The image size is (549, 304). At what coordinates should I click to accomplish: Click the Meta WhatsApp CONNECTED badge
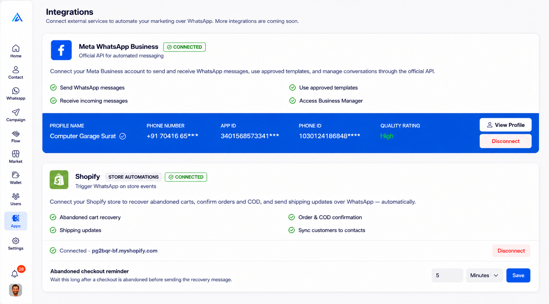[184, 47]
